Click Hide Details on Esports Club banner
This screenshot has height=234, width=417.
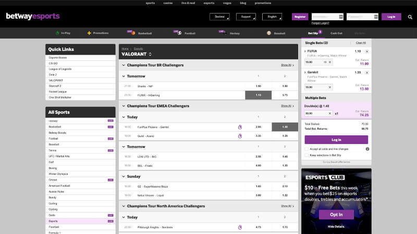(336, 227)
